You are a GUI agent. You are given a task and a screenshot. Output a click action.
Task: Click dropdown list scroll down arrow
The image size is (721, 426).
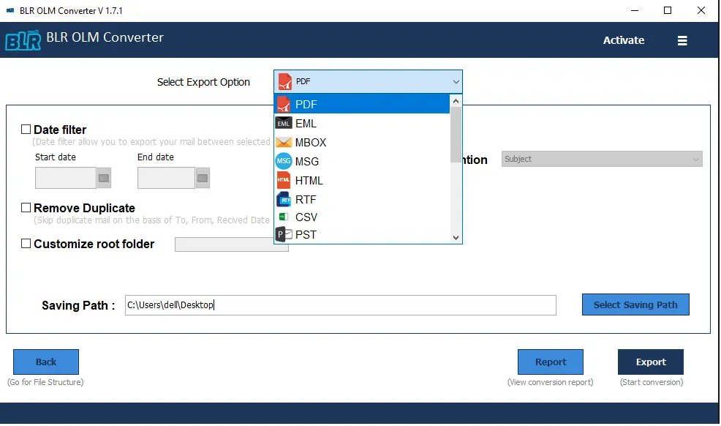pos(456,238)
